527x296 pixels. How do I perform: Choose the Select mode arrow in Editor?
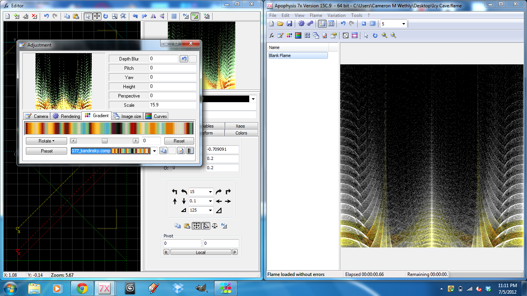pos(88,16)
